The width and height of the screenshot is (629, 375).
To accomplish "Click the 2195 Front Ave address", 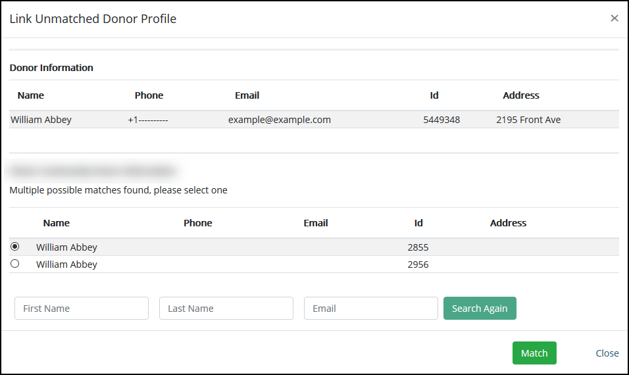I will [x=528, y=120].
